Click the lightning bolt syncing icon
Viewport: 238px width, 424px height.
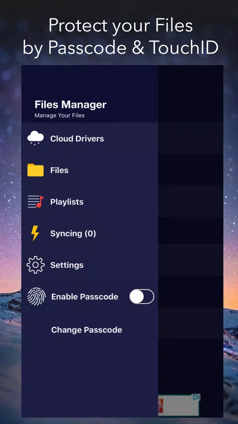click(35, 233)
